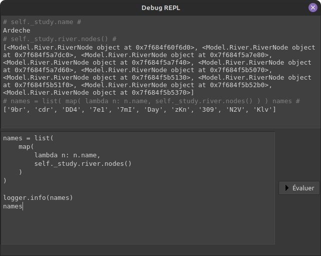Place cursor on 'names = list(' line
321x256 pixels.
point(28,138)
